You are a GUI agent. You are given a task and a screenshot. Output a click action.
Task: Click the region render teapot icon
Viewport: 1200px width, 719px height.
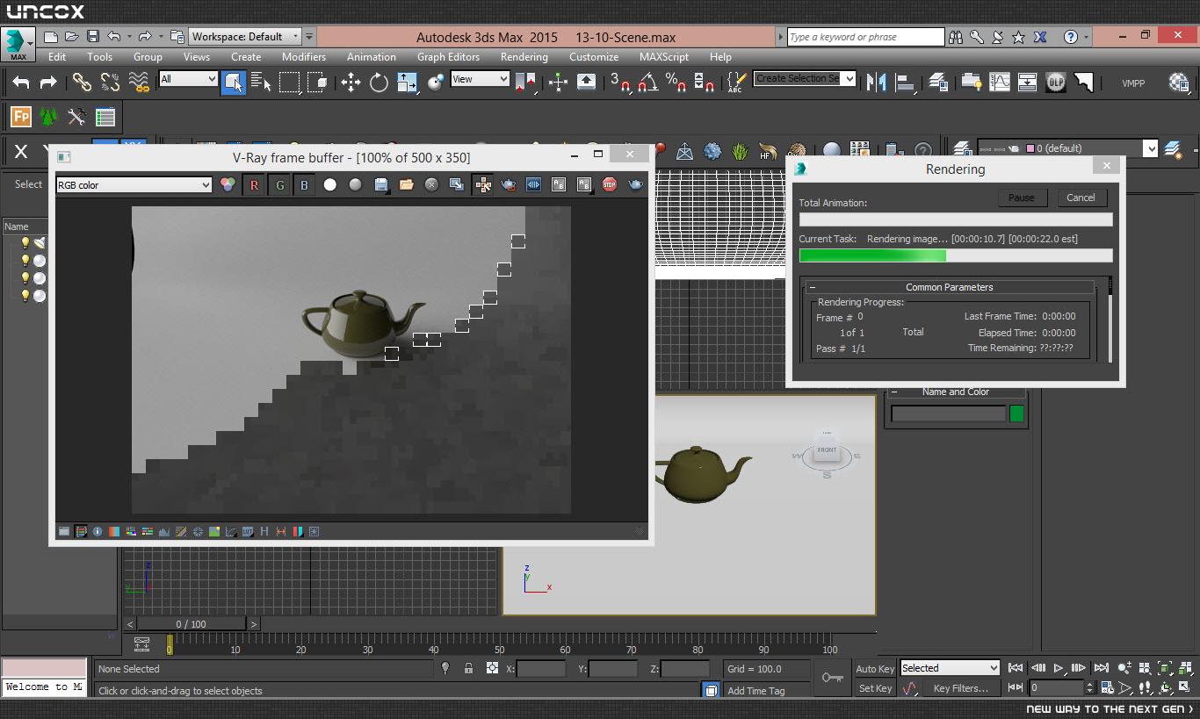click(x=508, y=184)
